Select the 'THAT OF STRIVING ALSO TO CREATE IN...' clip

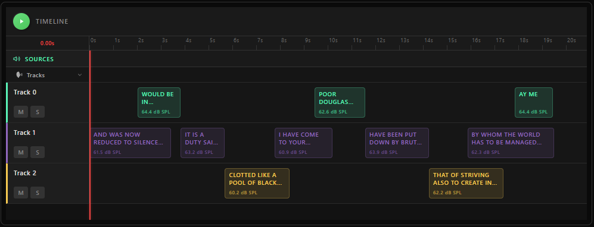coord(466,183)
